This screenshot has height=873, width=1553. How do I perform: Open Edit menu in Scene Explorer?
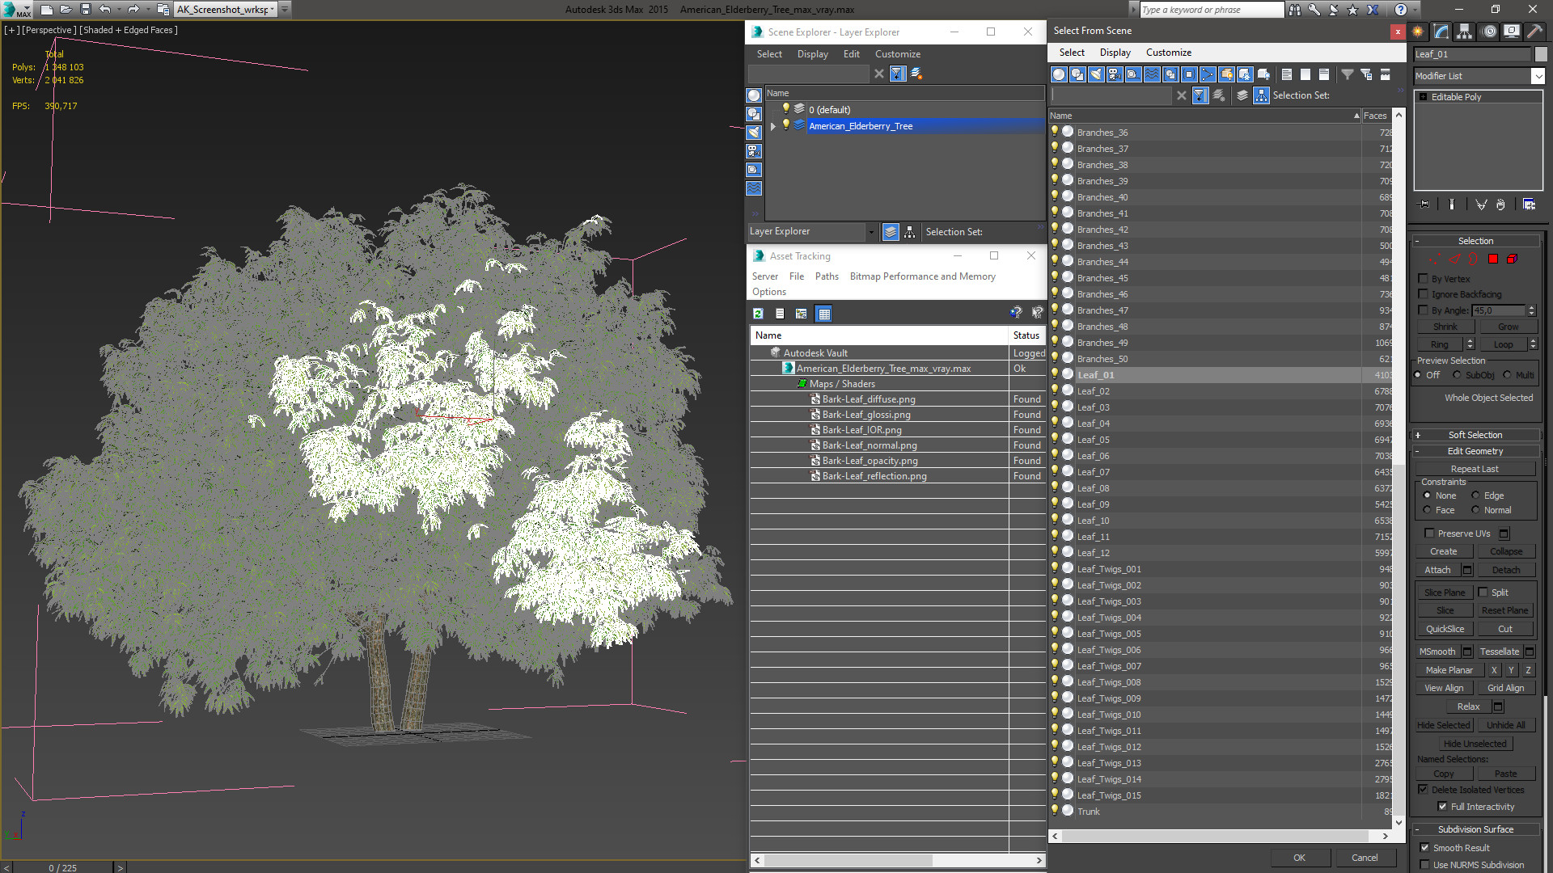[x=851, y=54]
